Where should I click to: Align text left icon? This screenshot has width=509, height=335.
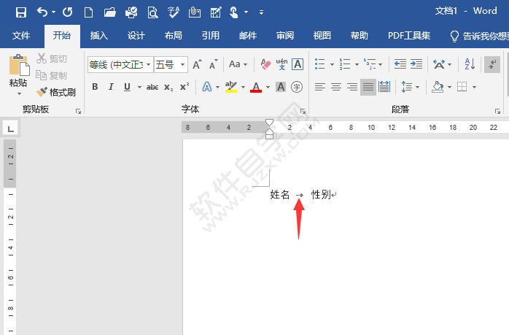319,87
